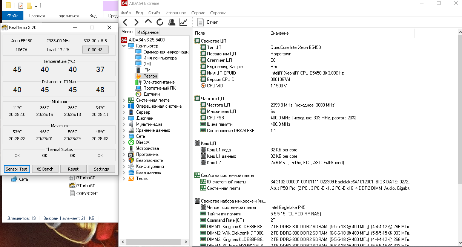Click the Значение column header
This screenshot has width=462, height=247.
(x=341, y=33)
